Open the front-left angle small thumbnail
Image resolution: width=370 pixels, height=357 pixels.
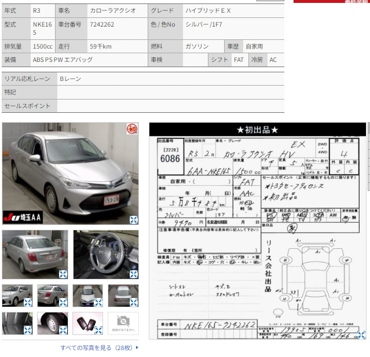(17, 296)
